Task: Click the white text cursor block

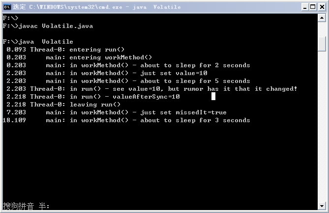Action: [213, 96]
